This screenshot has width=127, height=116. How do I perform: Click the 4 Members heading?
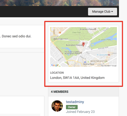coord(60,92)
